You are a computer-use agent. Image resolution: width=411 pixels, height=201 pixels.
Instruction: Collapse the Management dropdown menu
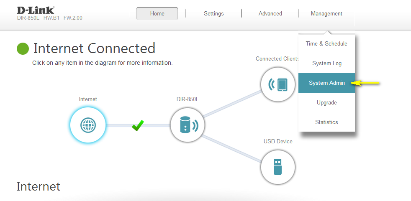(x=326, y=13)
